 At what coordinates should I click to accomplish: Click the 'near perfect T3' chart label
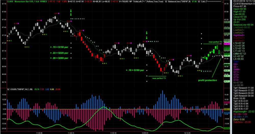159,78
